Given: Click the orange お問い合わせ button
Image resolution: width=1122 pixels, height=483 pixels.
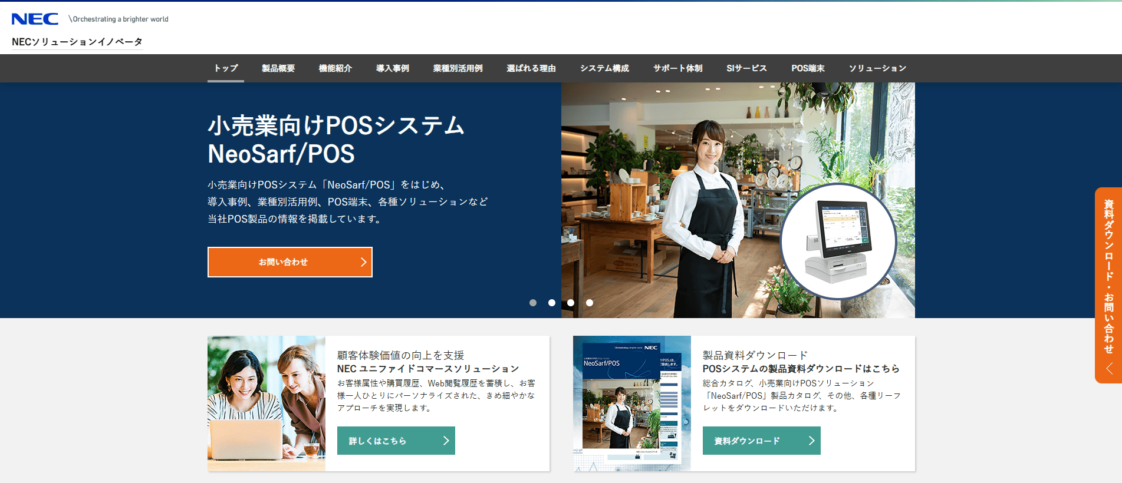Looking at the screenshot, I should 290,262.
